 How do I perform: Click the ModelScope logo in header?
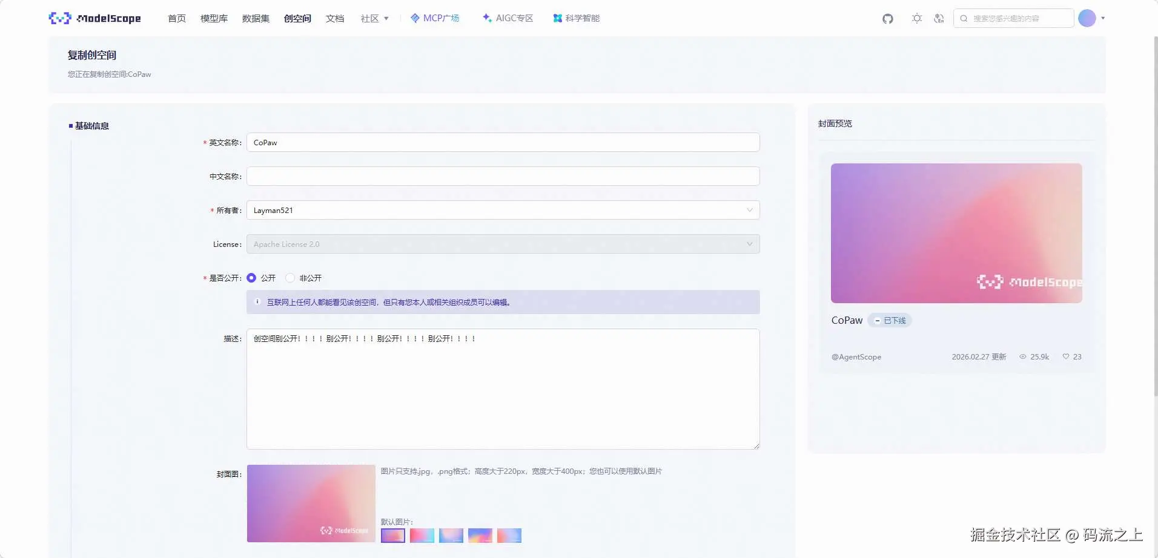[94, 18]
